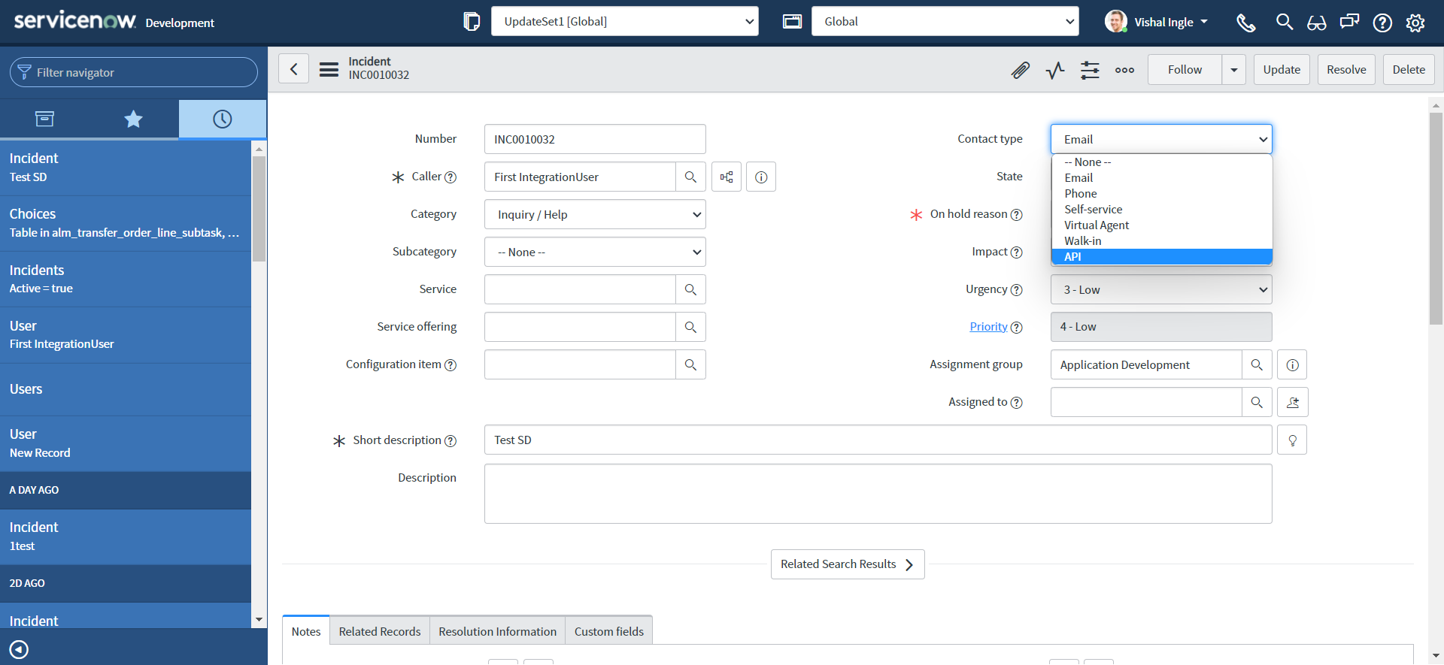
Task: Click the Update button
Action: click(x=1282, y=70)
